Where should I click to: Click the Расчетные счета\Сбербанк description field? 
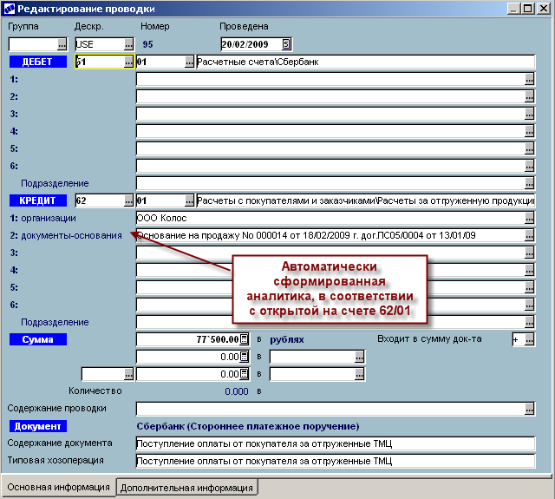(x=366, y=62)
